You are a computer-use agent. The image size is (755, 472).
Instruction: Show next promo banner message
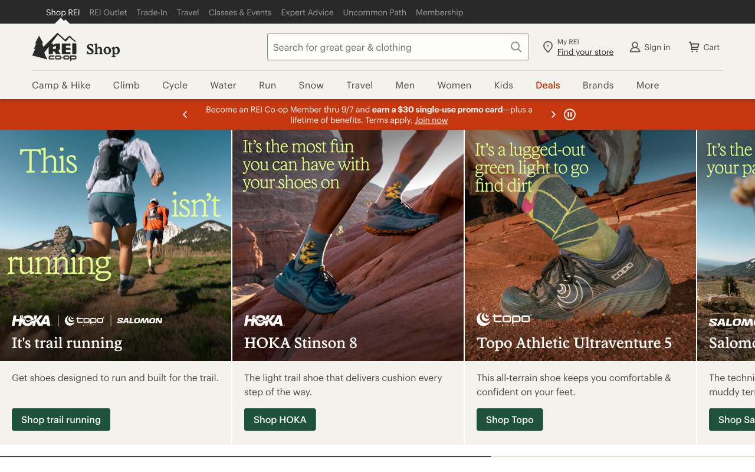click(553, 114)
